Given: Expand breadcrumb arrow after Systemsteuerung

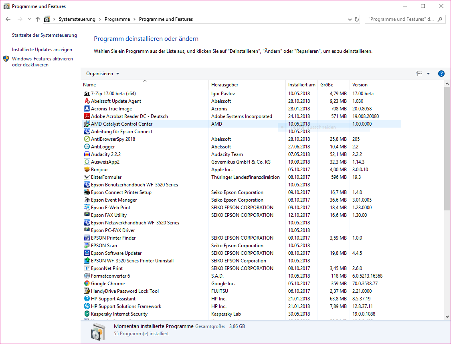Looking at the screenshot, I should click(x=100, y=19).
